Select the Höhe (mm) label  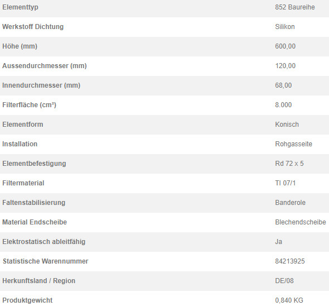tap(20, 46)
